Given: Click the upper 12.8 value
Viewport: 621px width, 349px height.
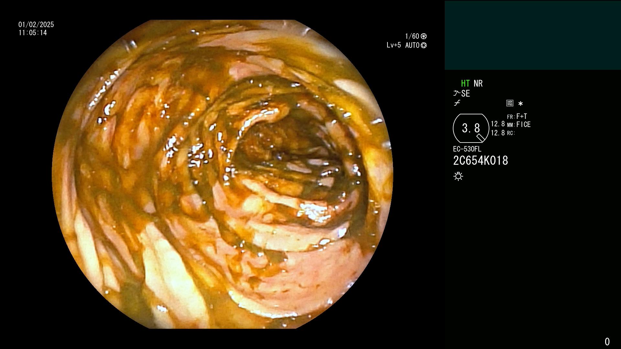Looking at the screenshot, I should [x=498, y=124].
